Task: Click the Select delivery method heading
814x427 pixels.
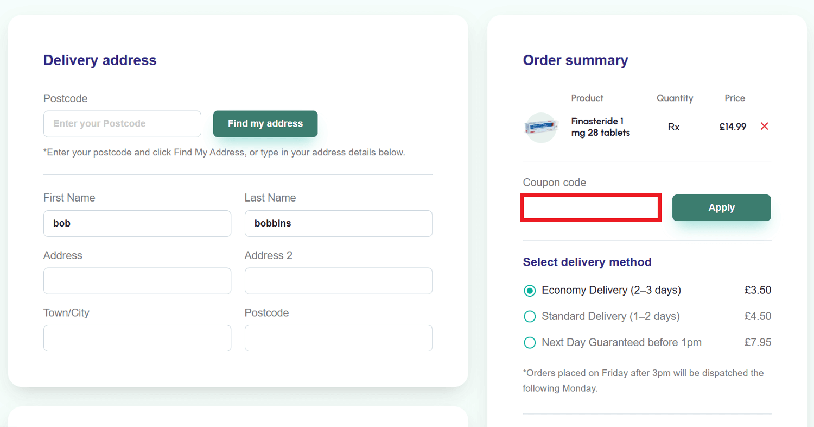Action: click(587, 262)
